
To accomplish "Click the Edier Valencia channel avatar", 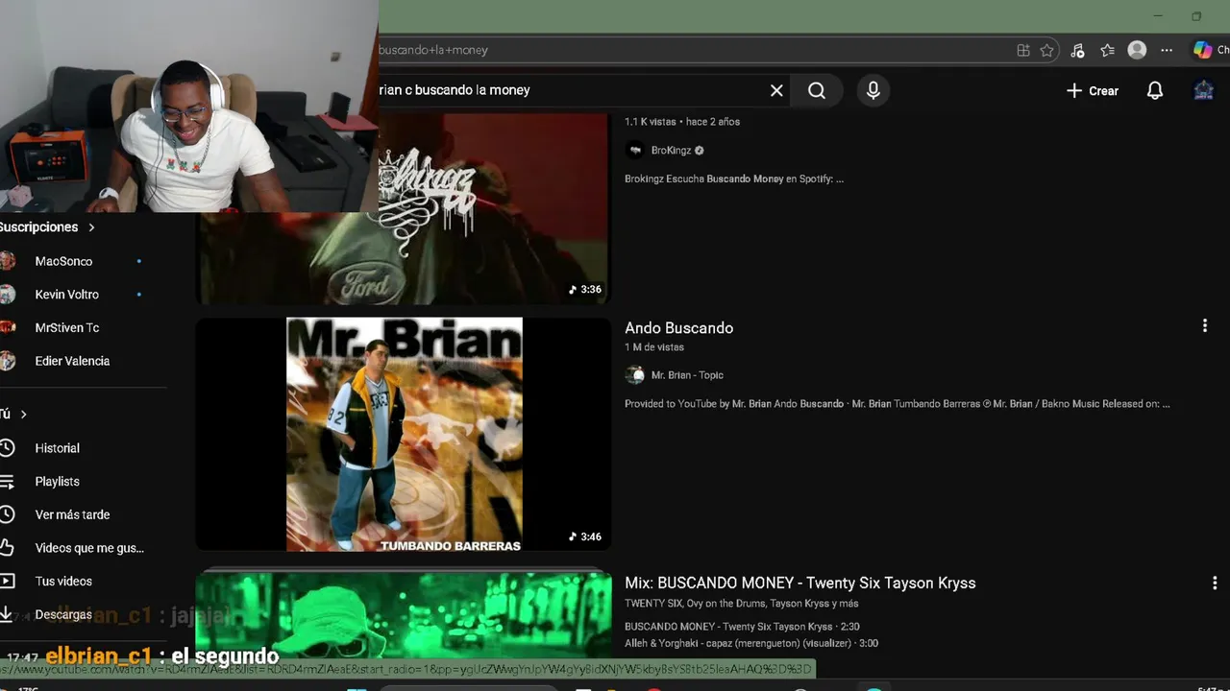I will pyautogui.click(x=7, y=361).
